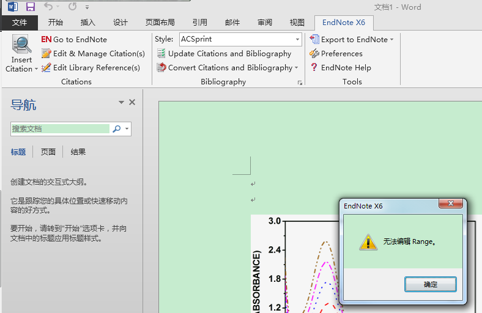Click the text 无法编辑 Range。
This screenshot has height=313, width=482.
(x=410, y=241)
